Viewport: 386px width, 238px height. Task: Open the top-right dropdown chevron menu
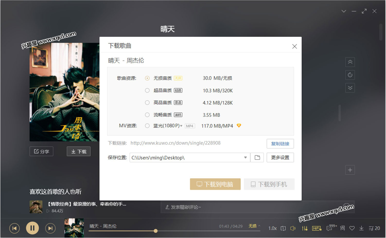pyautogui.click(x=344, y=11)
